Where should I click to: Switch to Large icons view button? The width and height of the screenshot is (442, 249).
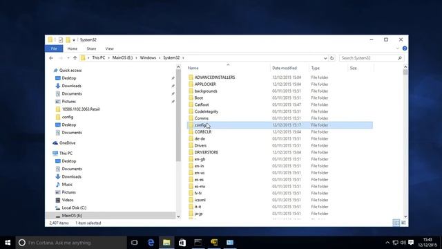[x=403, y=223]
